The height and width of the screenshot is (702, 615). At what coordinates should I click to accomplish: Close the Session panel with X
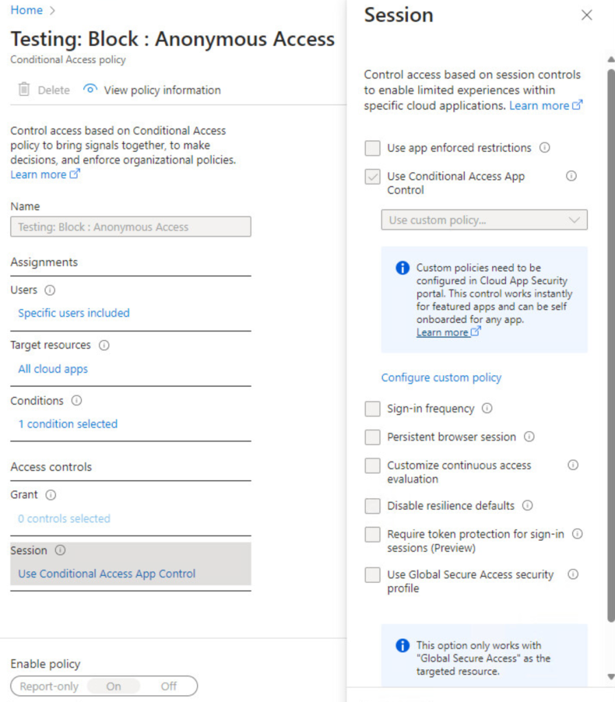586,15
